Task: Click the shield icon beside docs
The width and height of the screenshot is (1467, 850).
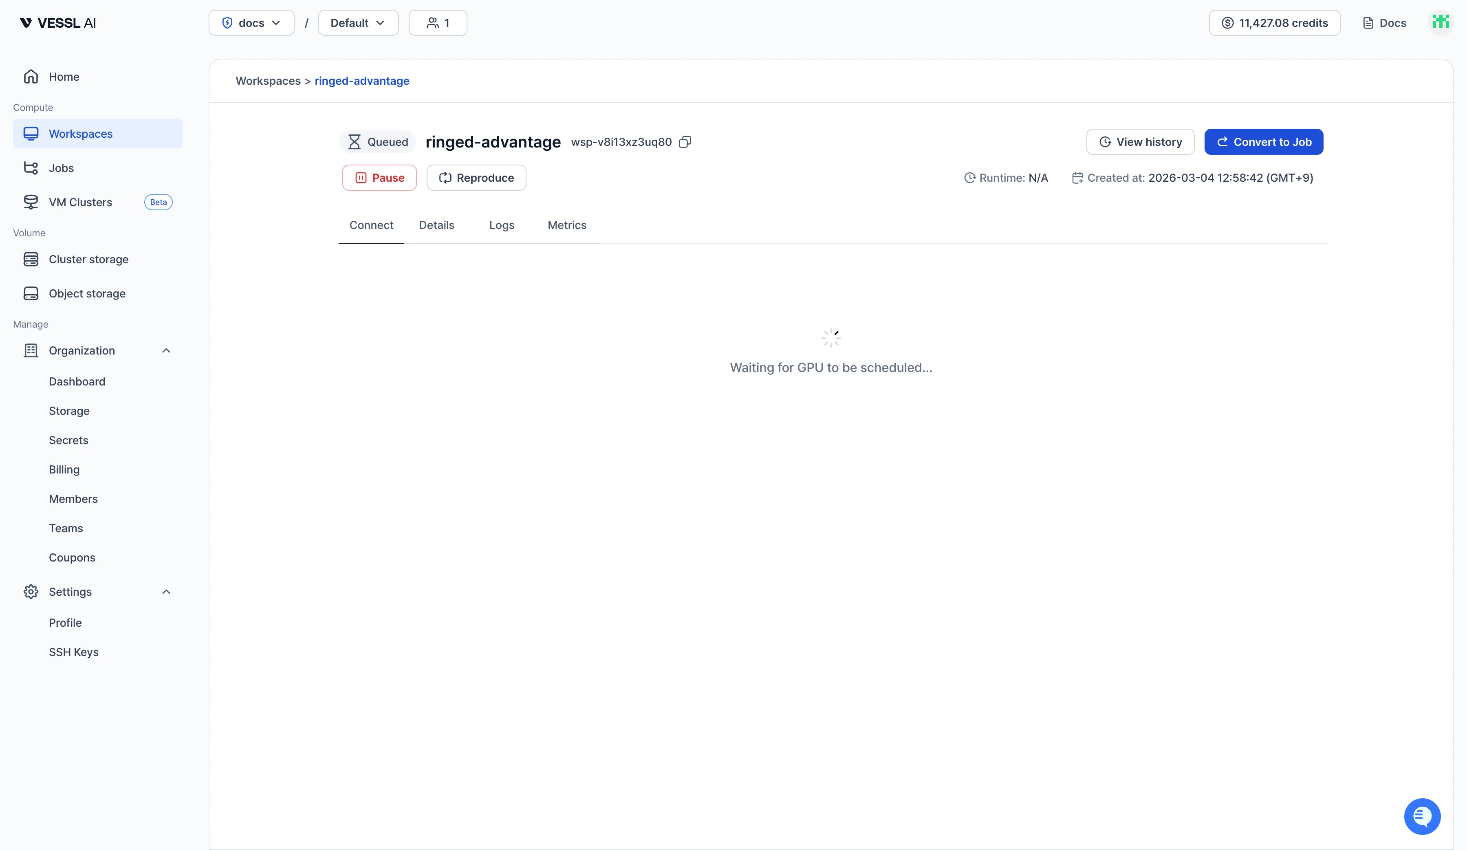Action: [228, 23]
